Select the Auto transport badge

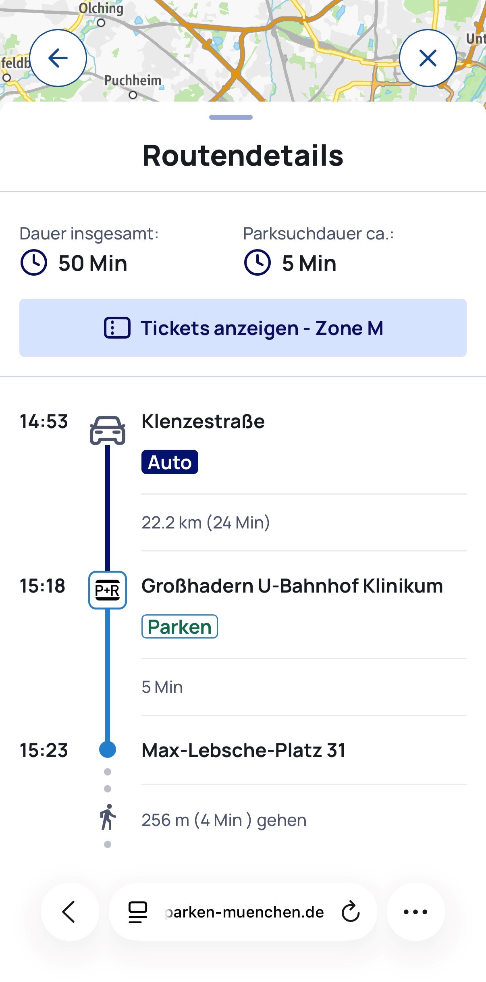click(x=170, y=462)
